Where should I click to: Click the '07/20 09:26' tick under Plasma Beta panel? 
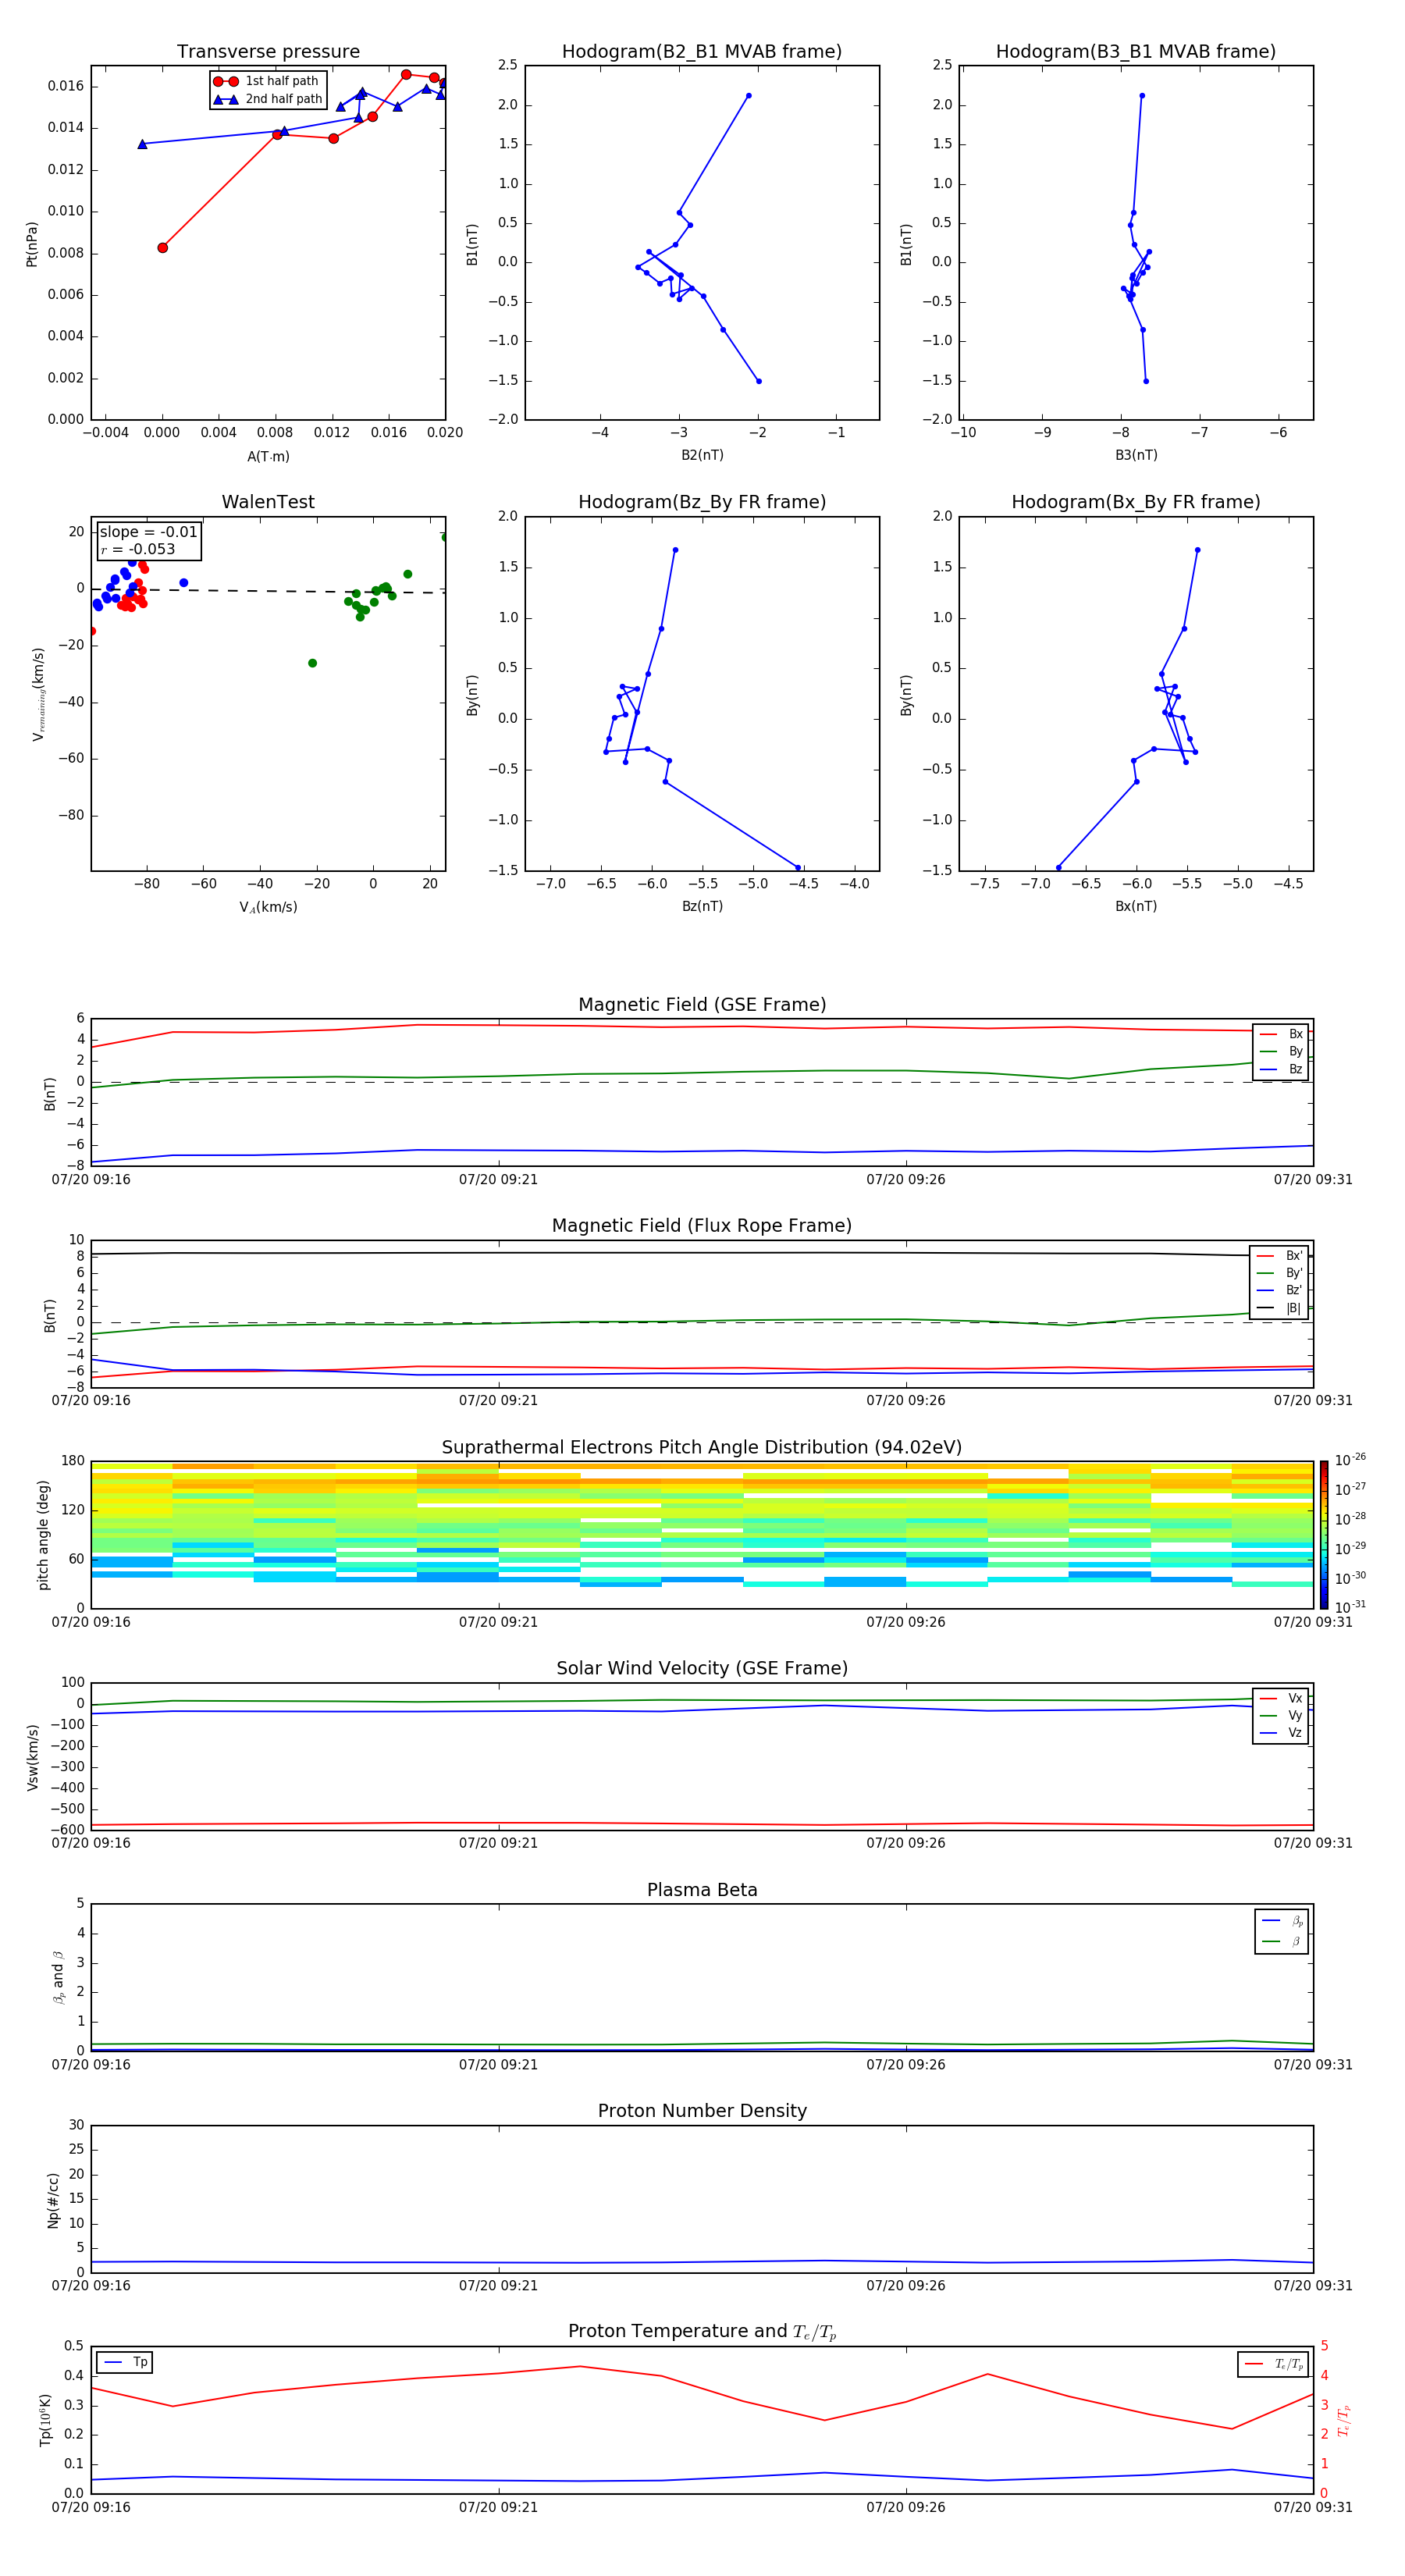coord(905,2065)
